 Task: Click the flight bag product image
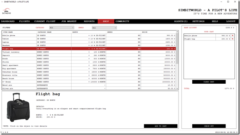(18, 107)
